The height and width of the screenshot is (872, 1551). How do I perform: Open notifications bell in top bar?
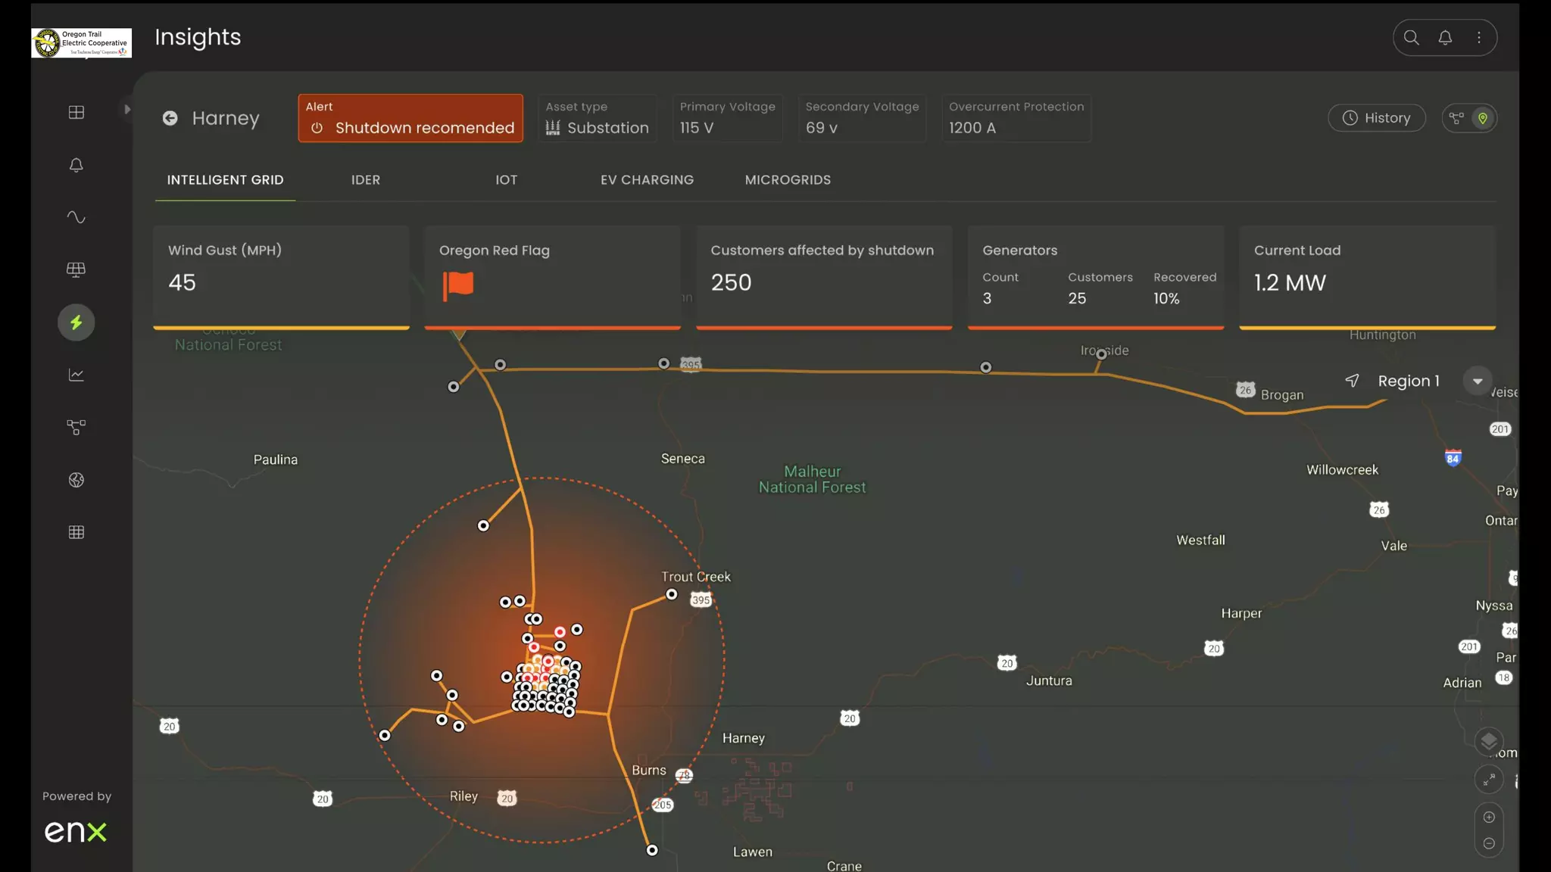click(x=1445, y=38)
